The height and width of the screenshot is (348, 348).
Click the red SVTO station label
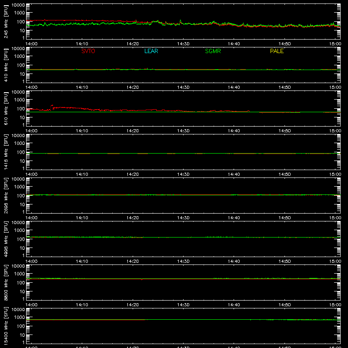(88, 51)
